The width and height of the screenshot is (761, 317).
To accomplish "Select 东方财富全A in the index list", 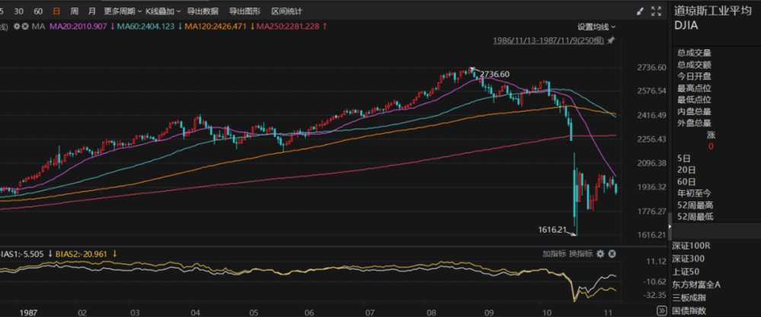I will click(696, 284).
